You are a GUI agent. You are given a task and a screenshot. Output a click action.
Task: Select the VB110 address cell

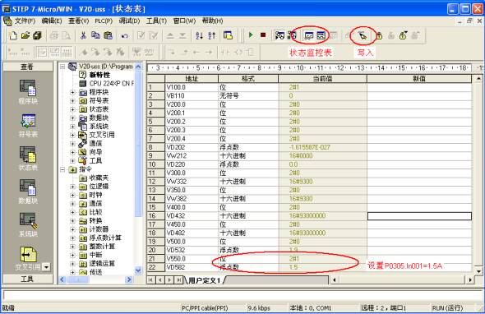[x=192, y=96]
